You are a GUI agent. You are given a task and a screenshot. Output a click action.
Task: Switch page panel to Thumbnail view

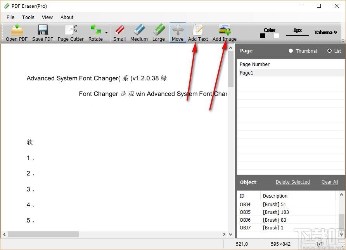pyautogui.click(x=303, y=51)
